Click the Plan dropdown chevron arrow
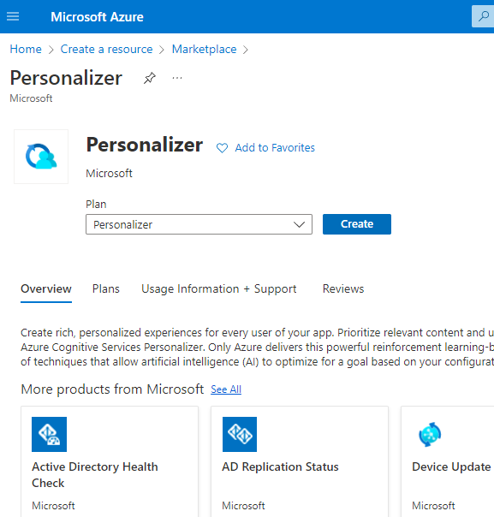The height and width of the screenshot is (517, 494). [299, 224]
